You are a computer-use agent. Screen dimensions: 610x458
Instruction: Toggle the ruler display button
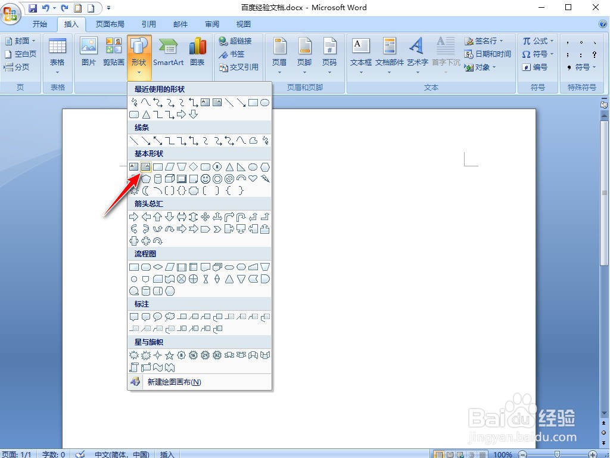coord(603,104)
